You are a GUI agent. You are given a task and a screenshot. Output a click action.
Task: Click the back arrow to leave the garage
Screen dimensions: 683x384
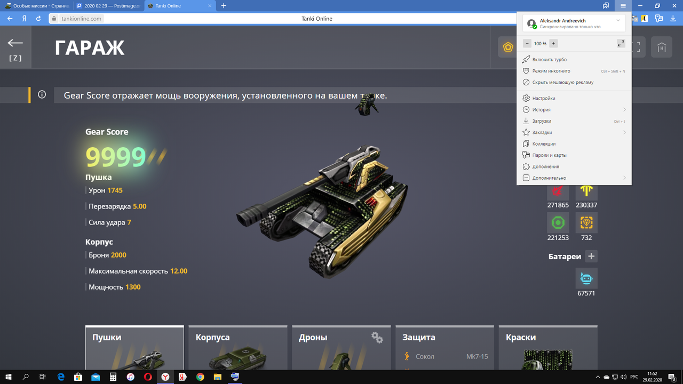point(15,43)
